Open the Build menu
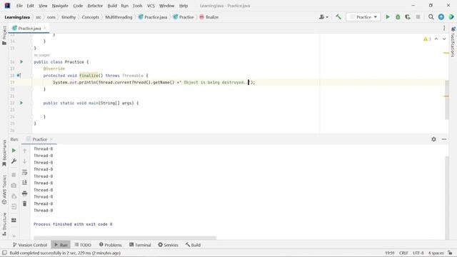This screenshot has height=257, width=457. click(x=112, y=6)
